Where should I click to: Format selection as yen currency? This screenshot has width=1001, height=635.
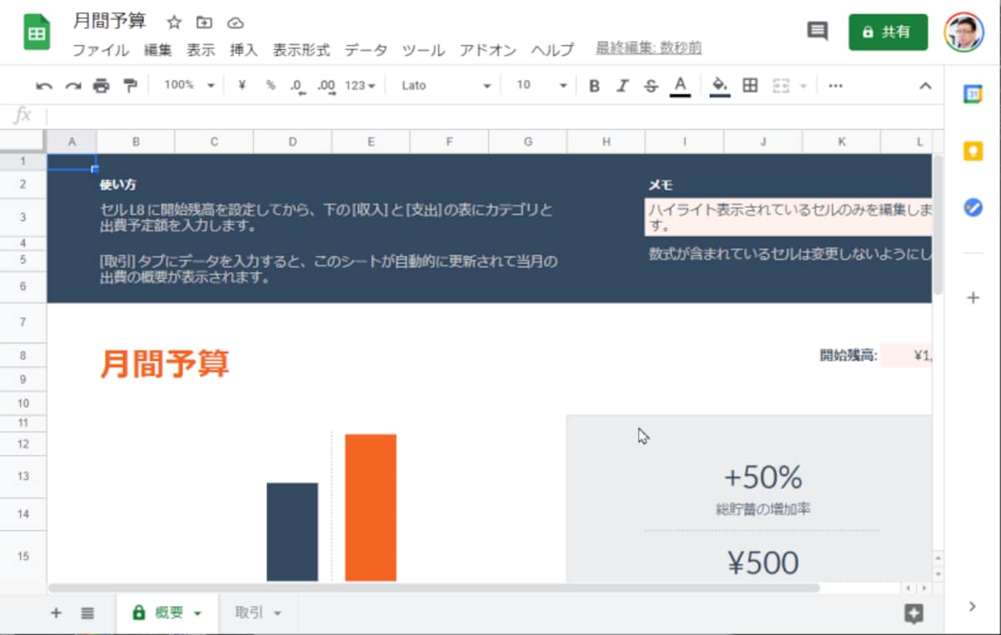pyautogui.click(x=242, y=85)
